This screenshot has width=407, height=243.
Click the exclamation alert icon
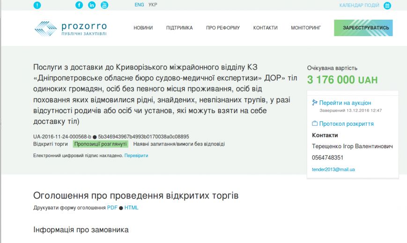37,5
